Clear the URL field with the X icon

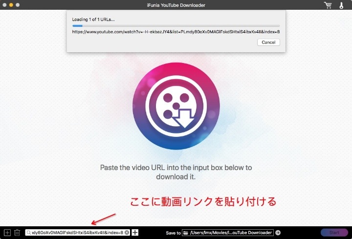coord(127,233)
